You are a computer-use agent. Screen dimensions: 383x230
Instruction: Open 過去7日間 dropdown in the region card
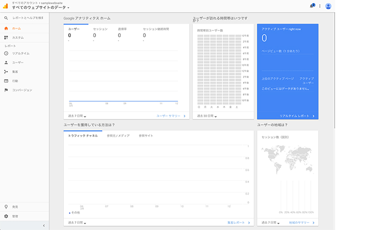(x=270, y=223)
